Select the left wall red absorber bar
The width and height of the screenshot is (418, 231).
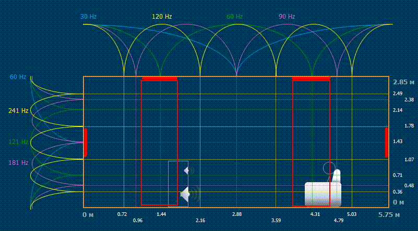pos(86,142)
